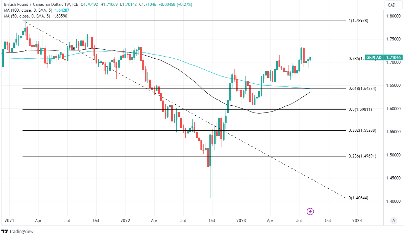Click the TradingView logo
This screenshot has width=404, height=234.
coord(17,231)
